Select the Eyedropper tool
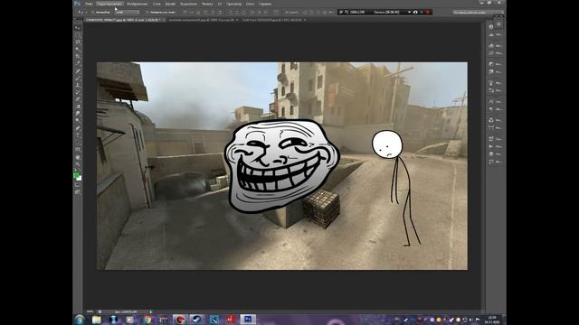Image resolution: width=579 pixels, height=325 pixels. click(x=78, y=63)
